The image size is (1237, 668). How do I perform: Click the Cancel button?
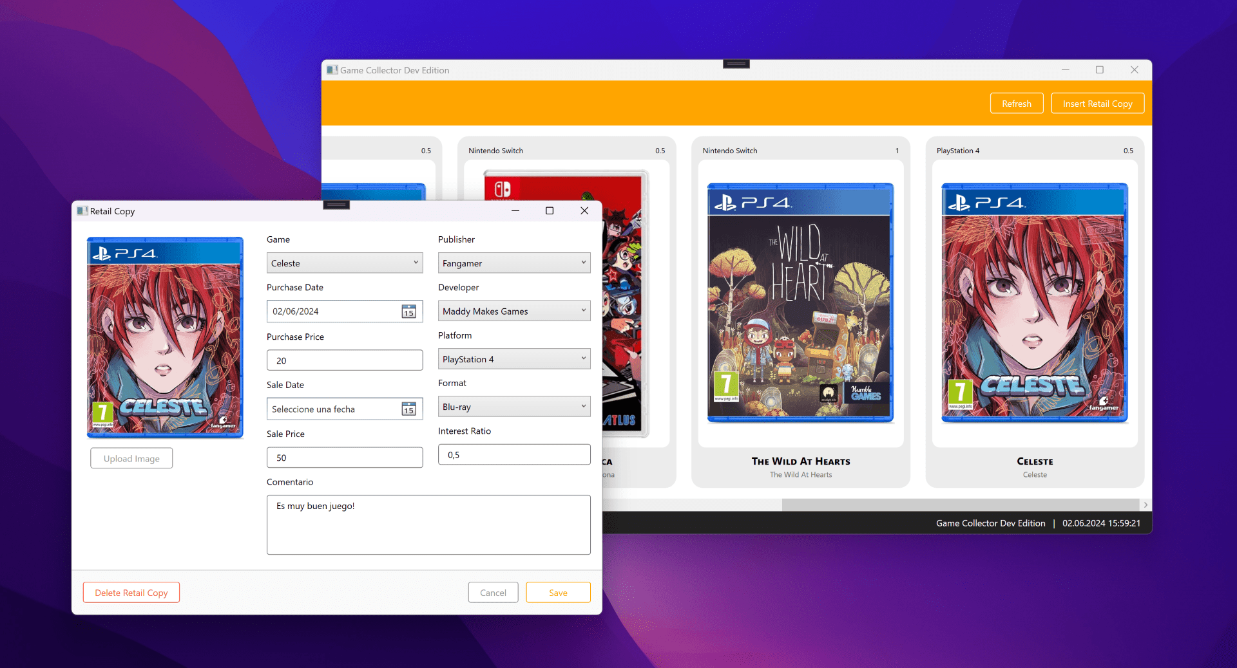(493, 593)
